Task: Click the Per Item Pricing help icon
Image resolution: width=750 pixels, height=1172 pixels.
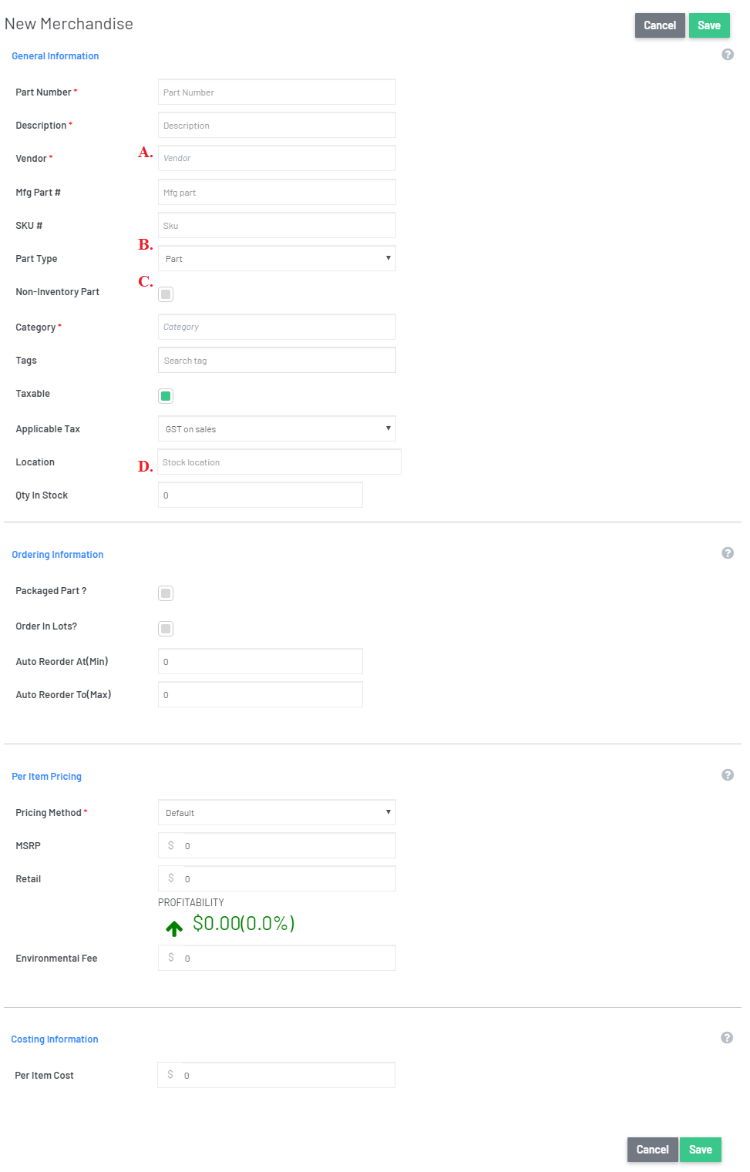Action: click(727, 775)
